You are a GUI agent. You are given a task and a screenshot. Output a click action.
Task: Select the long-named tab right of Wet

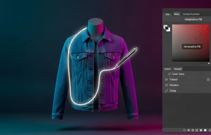click(191, 14)
